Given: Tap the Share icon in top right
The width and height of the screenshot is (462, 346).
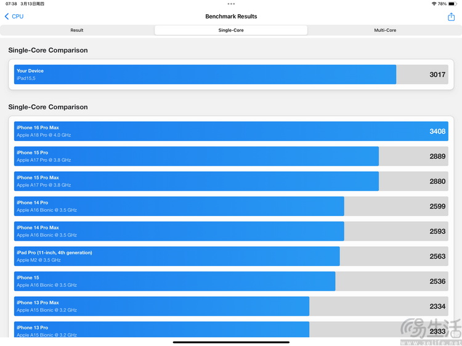Looking at the screenshot, I should tap(451, 17).
